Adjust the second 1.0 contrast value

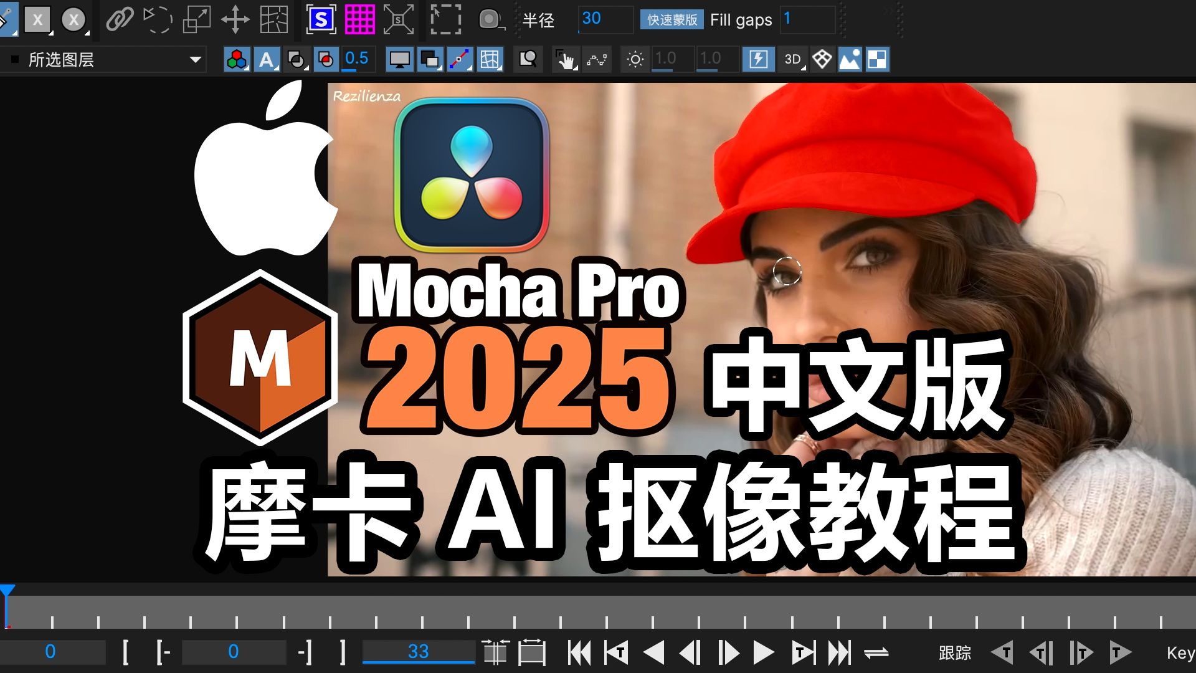(x=716, y=60)
